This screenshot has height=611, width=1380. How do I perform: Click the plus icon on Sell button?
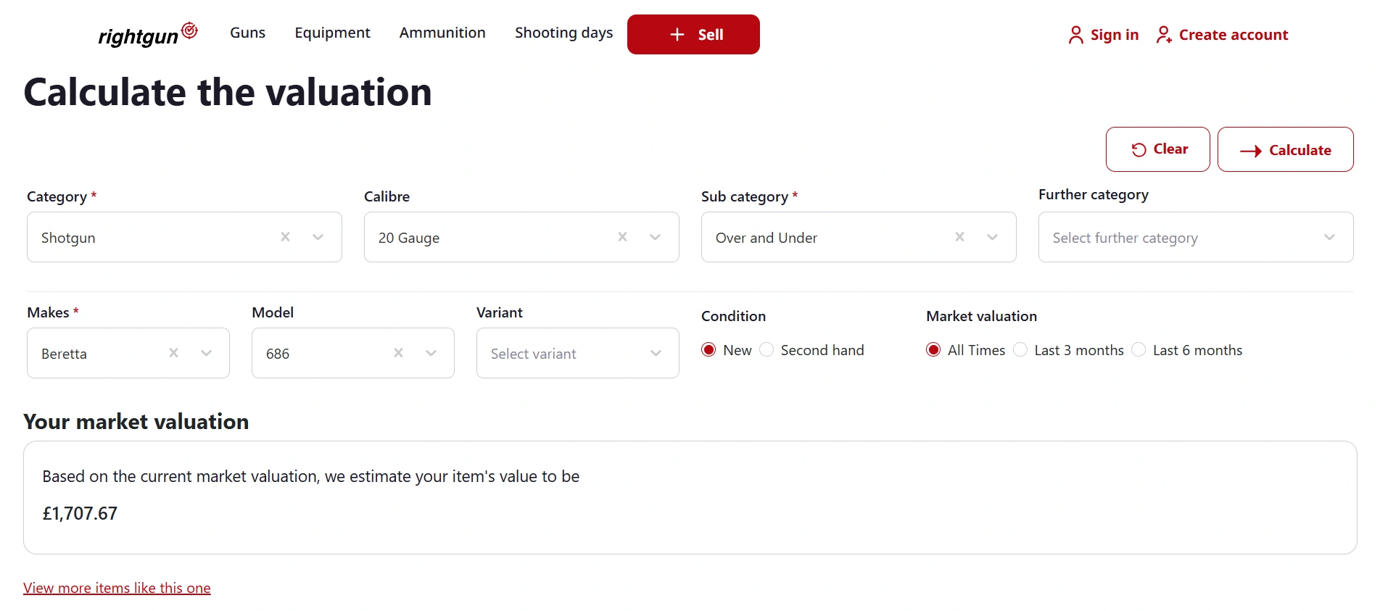pyautogui.click(x=677, y=34)
